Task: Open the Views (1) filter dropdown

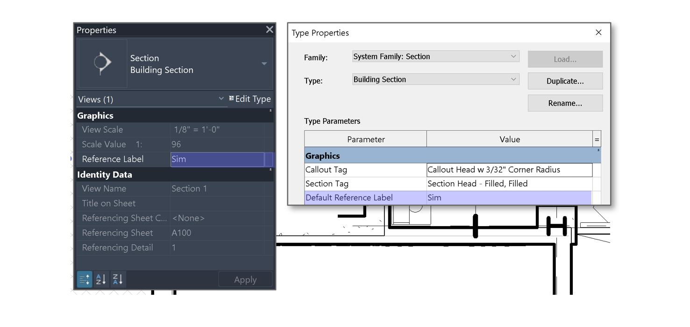Action: pyautogui.click(x=221, y=99)
